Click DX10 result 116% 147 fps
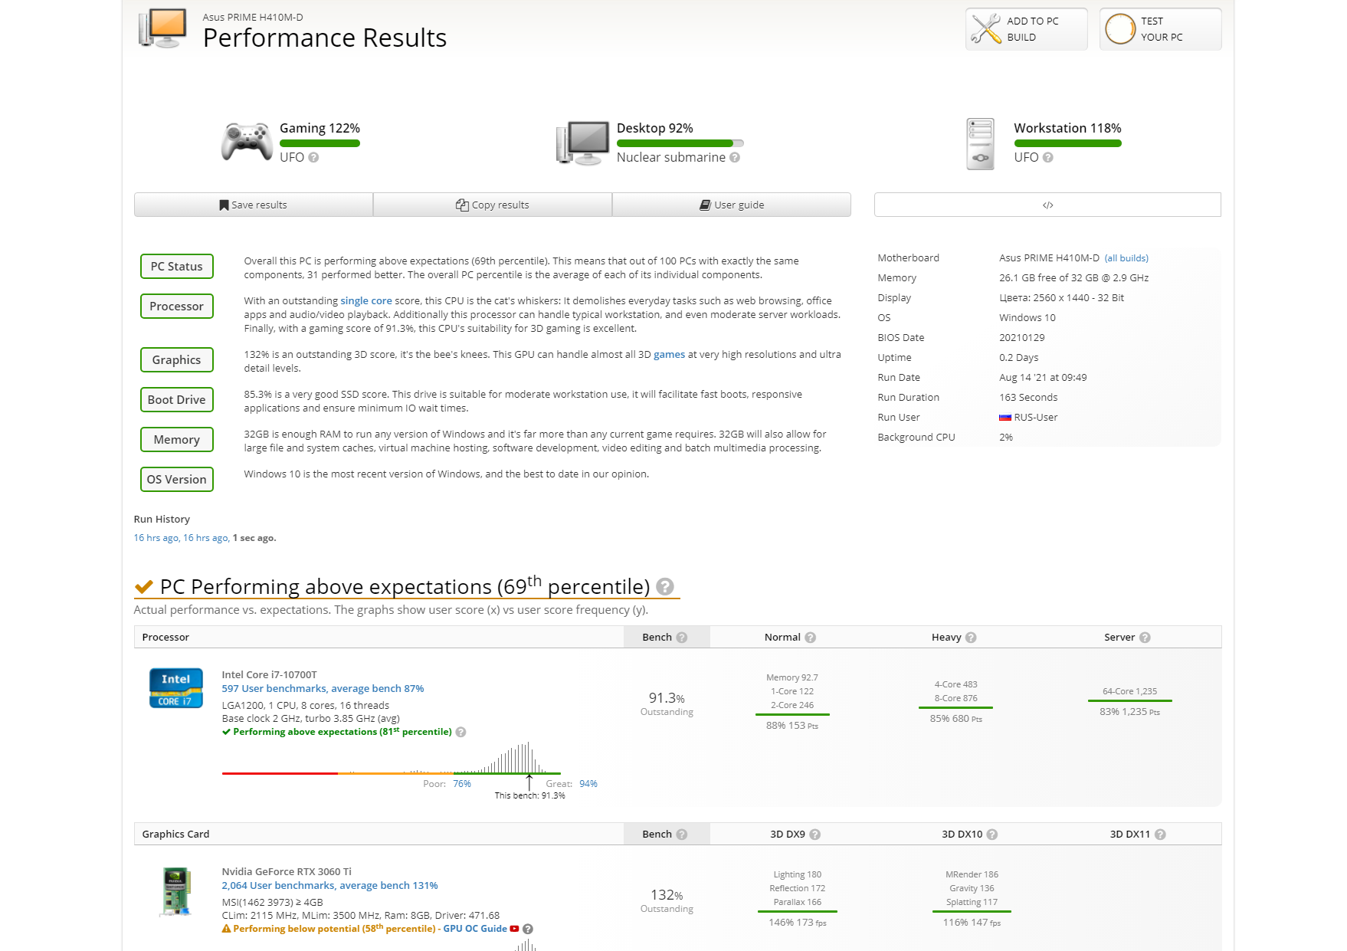1347x951 pixels. pyautogui.click(x=972, y=923)
